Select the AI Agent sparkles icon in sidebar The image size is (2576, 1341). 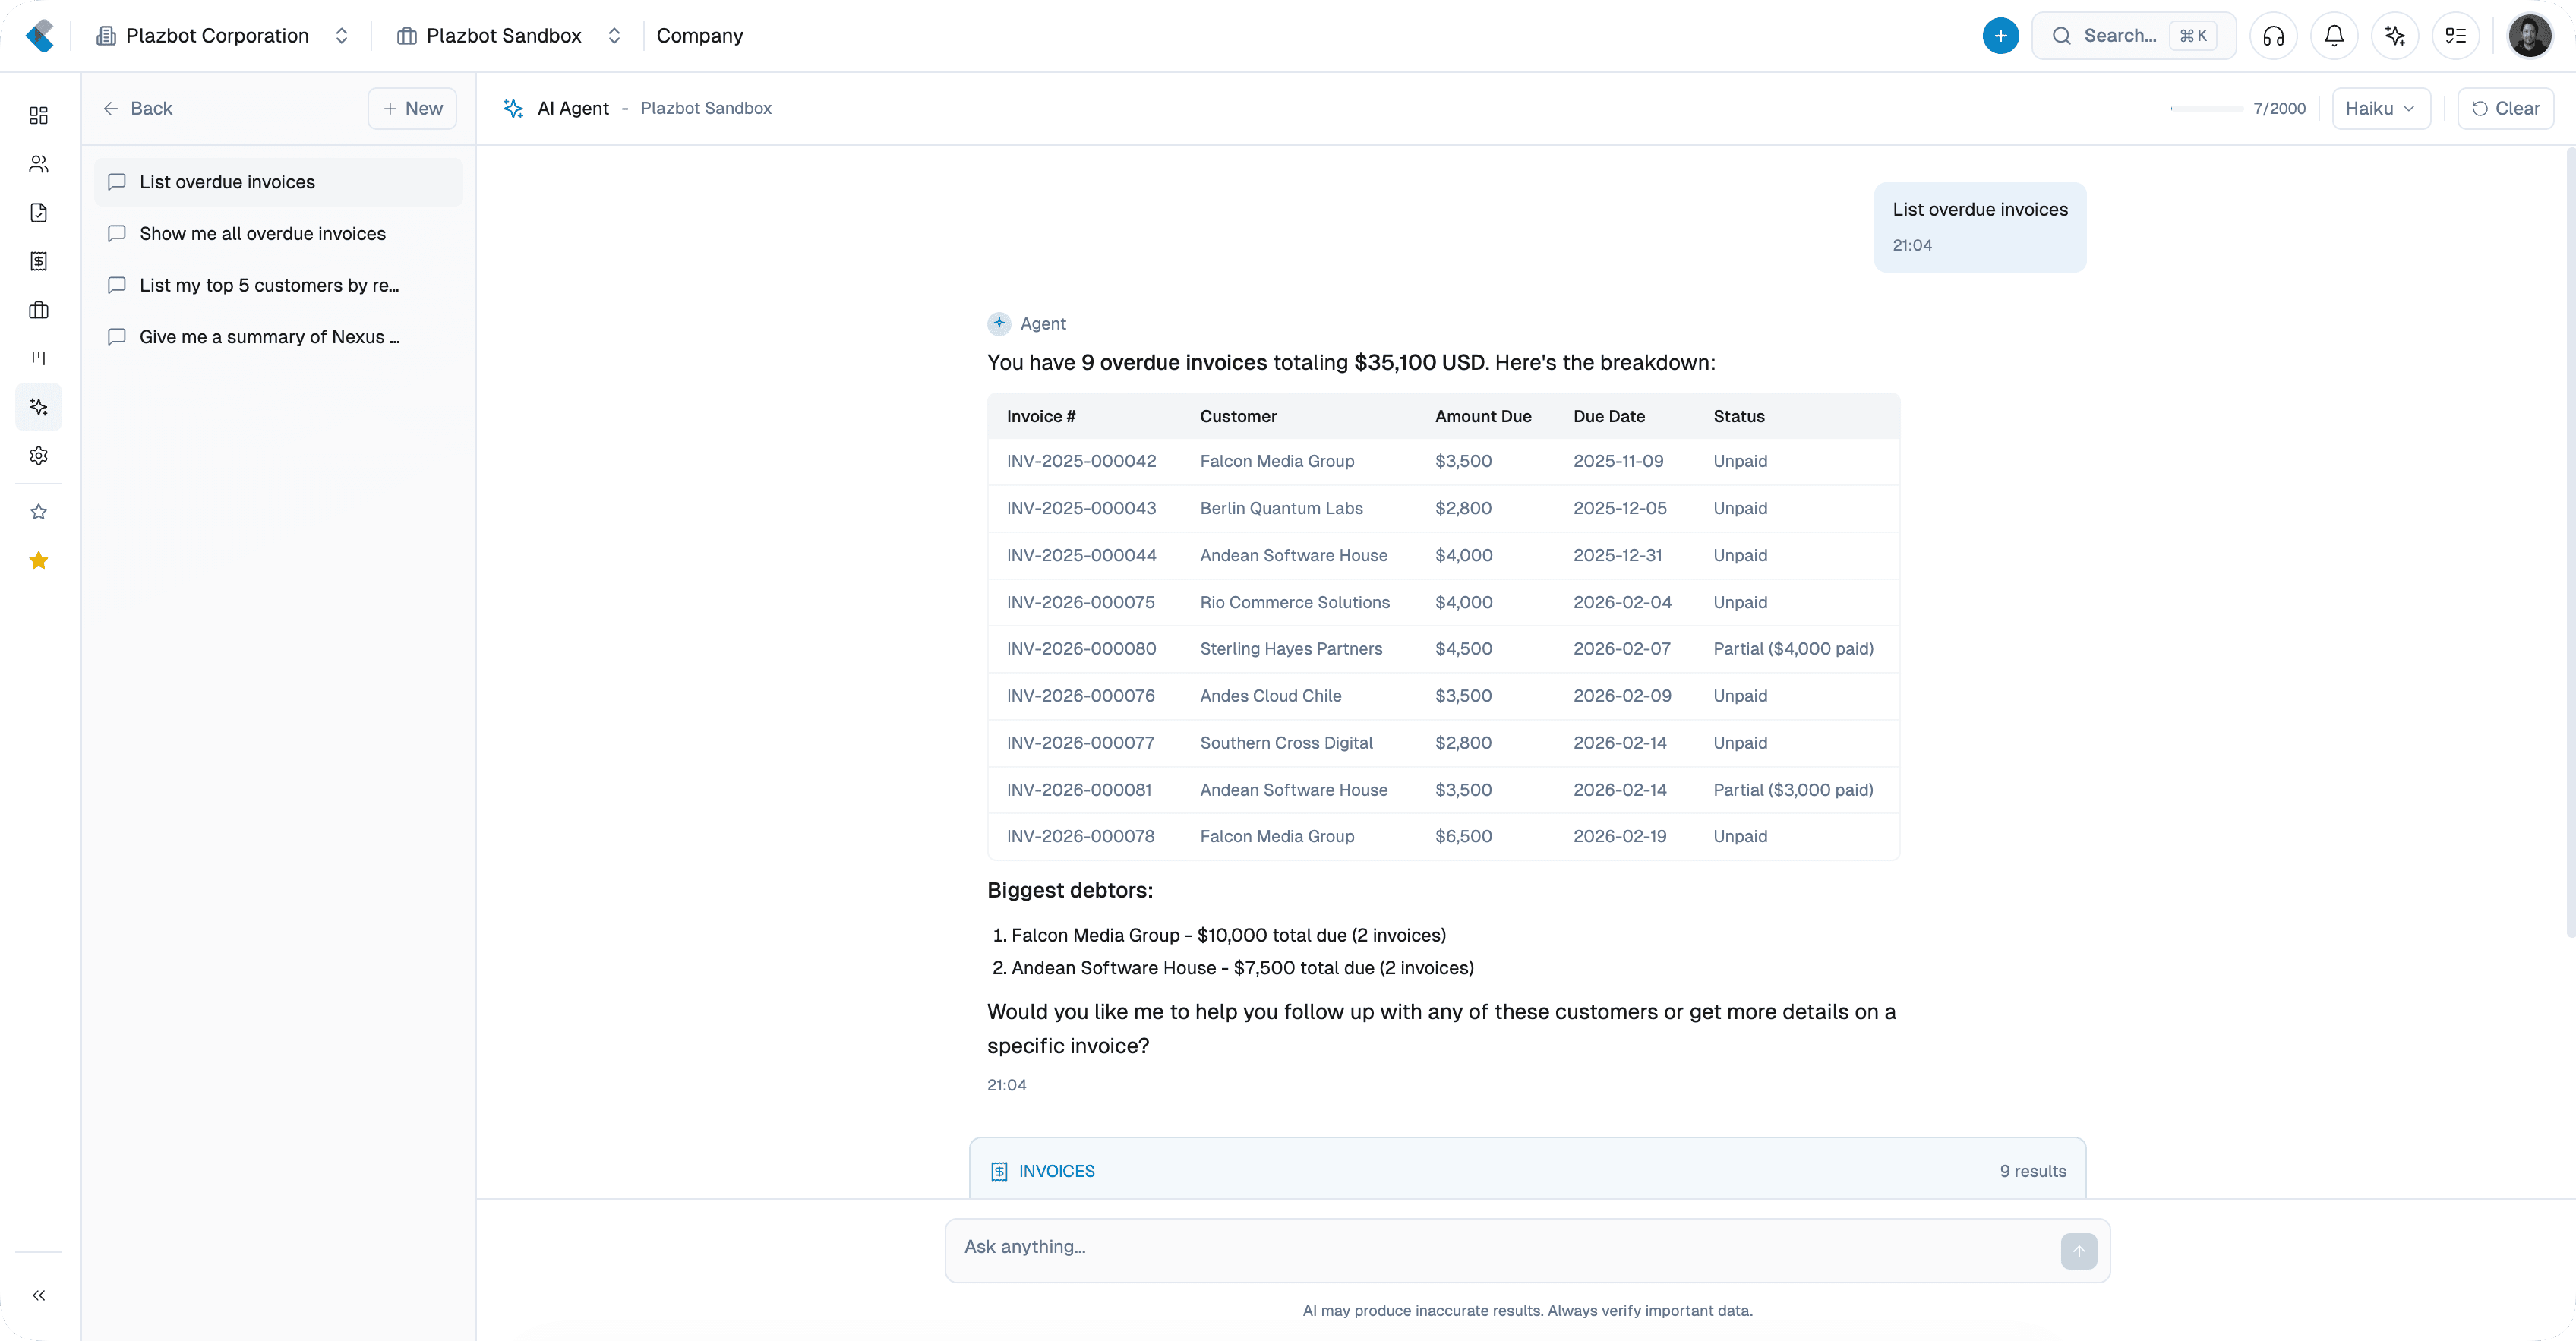coord(38,407)
